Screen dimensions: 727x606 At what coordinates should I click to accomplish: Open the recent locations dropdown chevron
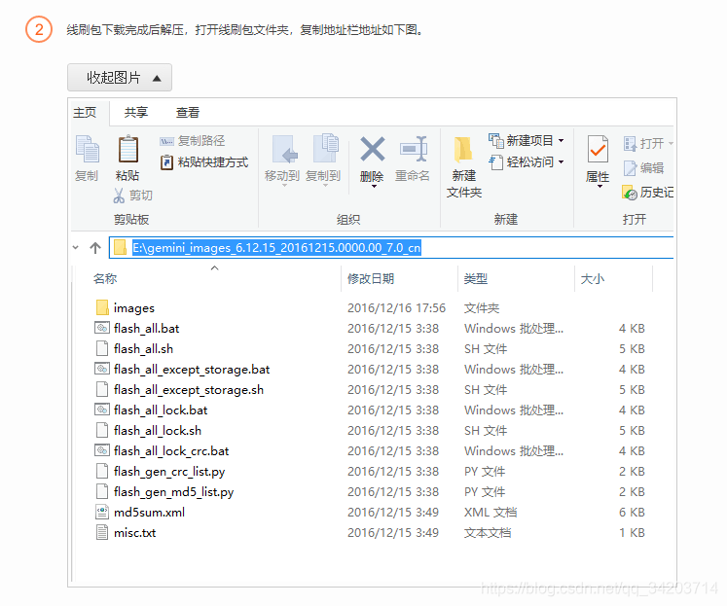[x=76, y=248]
